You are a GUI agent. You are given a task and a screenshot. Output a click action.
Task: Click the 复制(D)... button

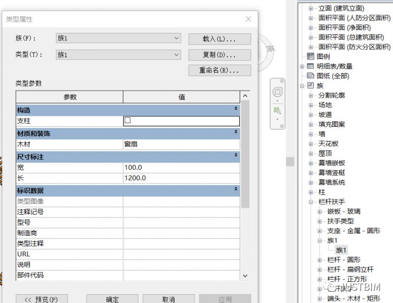coord(220,55)
